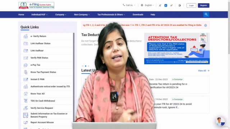The height and width of the screenshot is (129, 230).
Task: Select the first carousel dot
Action: [x=83, y=66]
